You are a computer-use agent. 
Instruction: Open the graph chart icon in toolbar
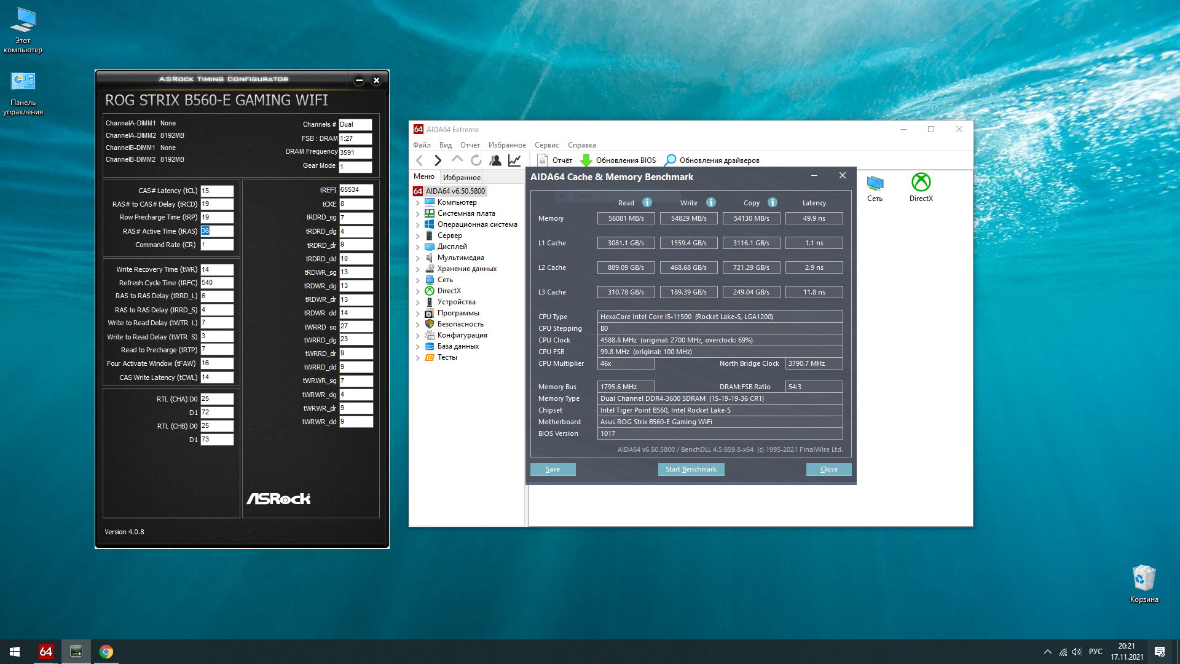pyautogui.click(x=514, y=160)
